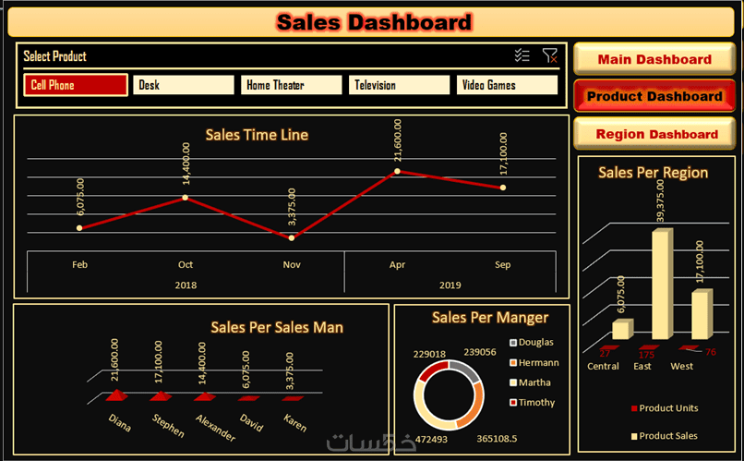The height and width of the screenshot is (461, 744).
Task: Click the Timothy legend color swatch
Action: point(513,403)
